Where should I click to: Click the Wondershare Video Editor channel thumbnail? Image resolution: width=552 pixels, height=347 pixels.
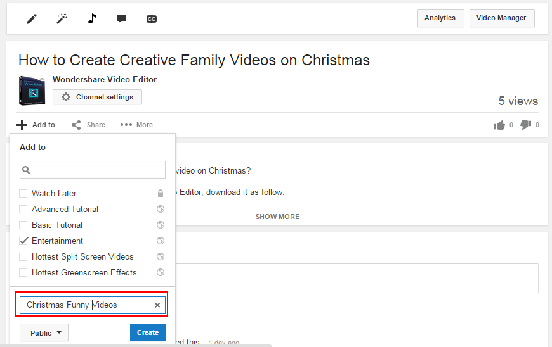pos(32,91)
